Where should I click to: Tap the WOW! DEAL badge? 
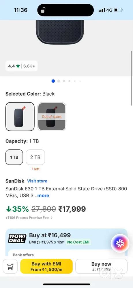[18, 238]
